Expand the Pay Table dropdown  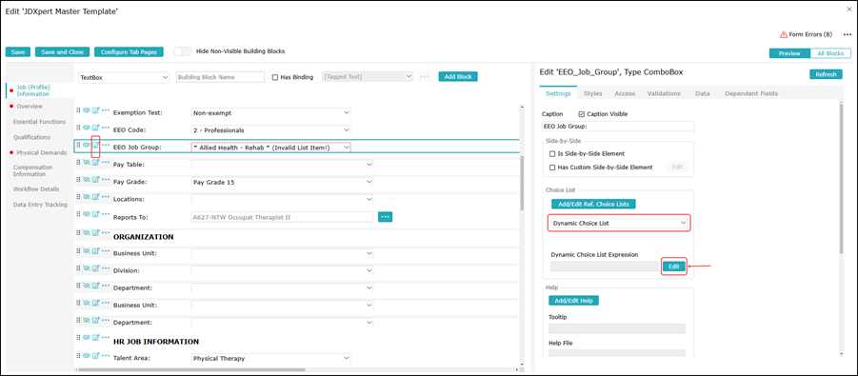click(x=282, y=164)
